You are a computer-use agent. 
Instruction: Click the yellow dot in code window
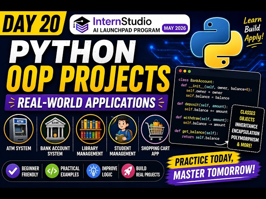point(185,71)
